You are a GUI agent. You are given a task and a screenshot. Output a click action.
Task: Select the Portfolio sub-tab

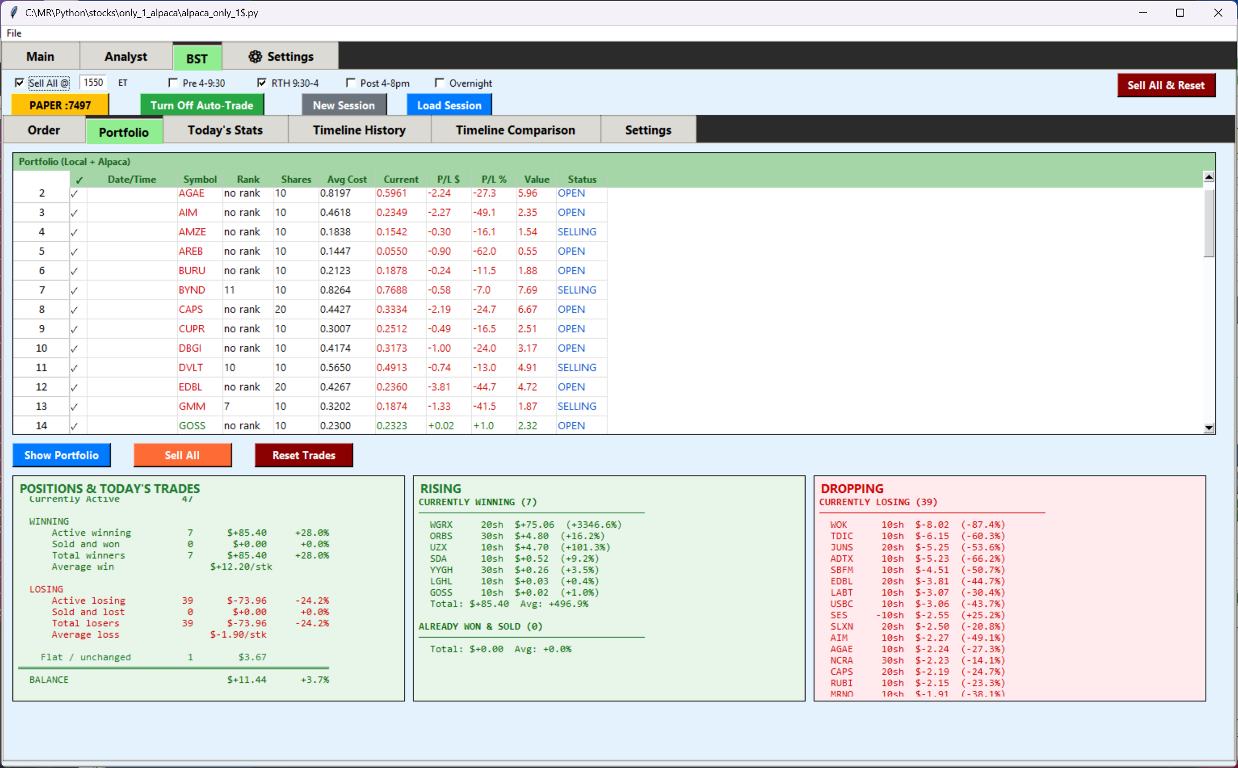[x=124, y=132]
